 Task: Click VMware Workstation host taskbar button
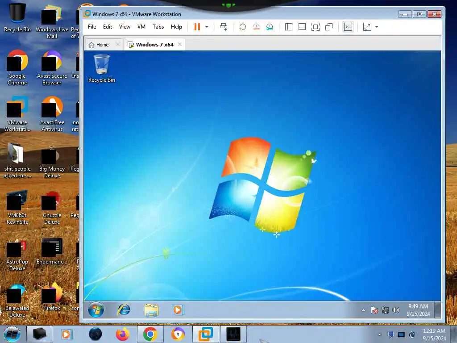point(205,334)
